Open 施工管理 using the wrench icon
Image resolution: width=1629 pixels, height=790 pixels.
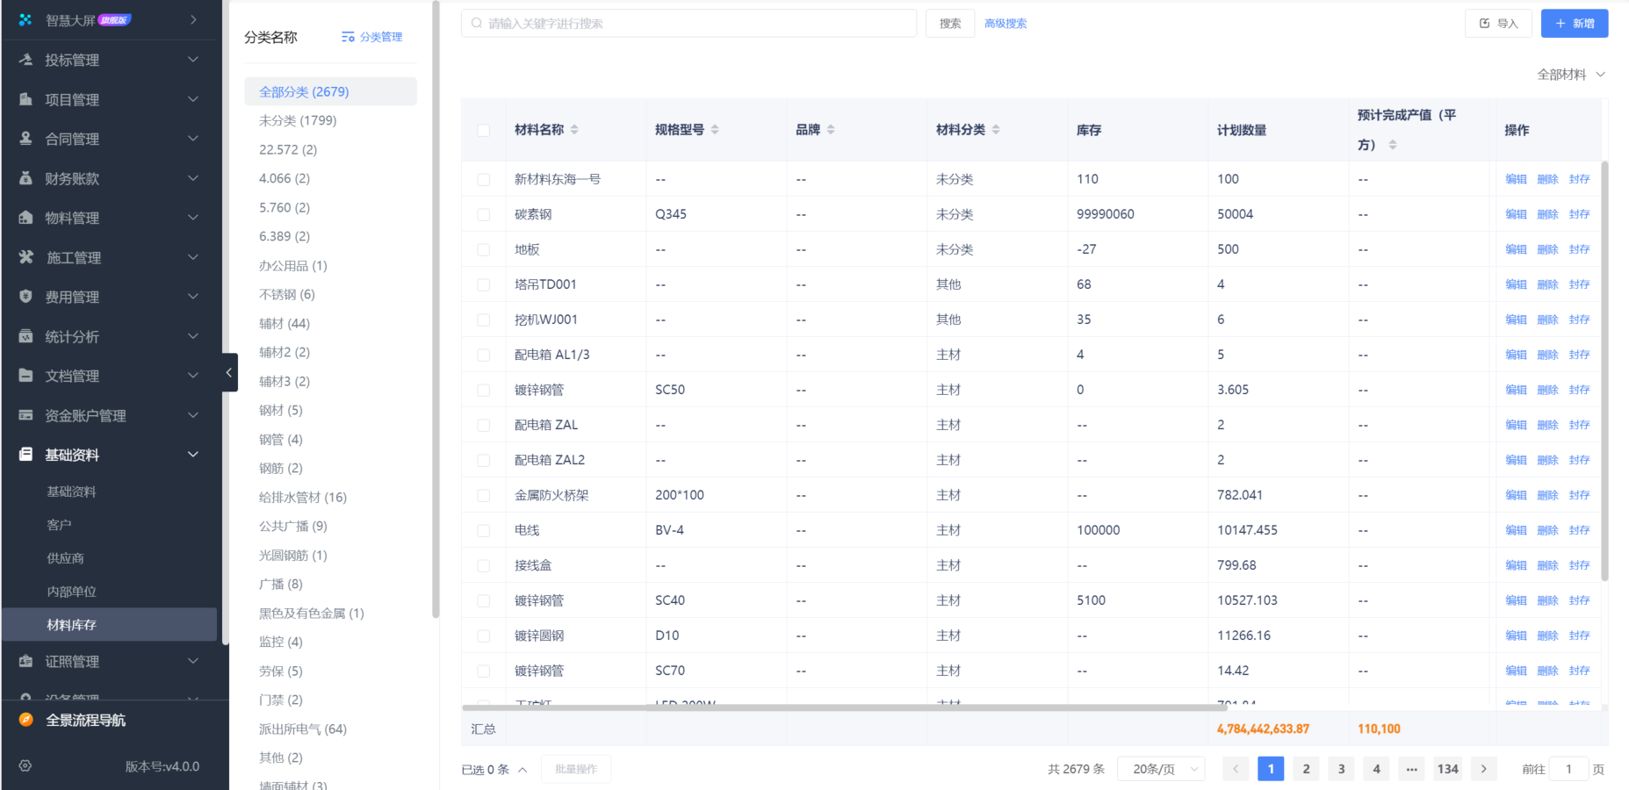click(x=24, y=257)
